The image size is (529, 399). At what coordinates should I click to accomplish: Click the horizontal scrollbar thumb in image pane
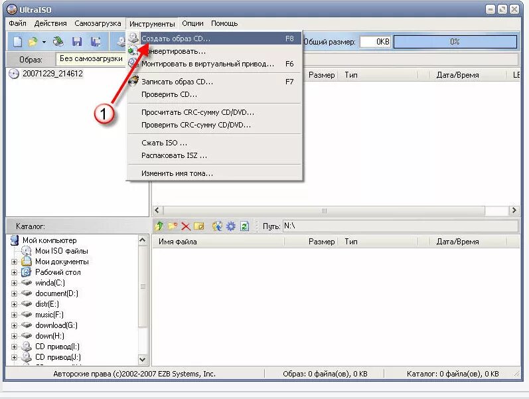324,210
